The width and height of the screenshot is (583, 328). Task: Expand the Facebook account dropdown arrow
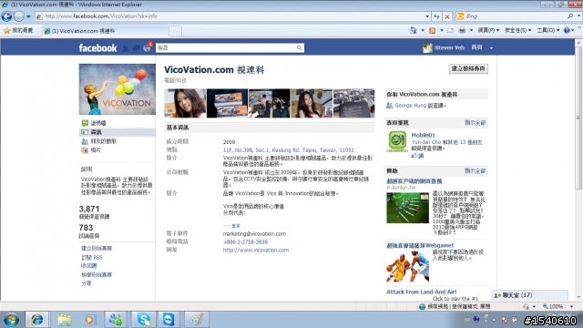pyautogui.click(x=491, y=48)
